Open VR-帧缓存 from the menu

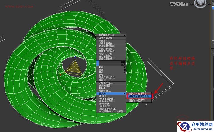pos(111,104)
